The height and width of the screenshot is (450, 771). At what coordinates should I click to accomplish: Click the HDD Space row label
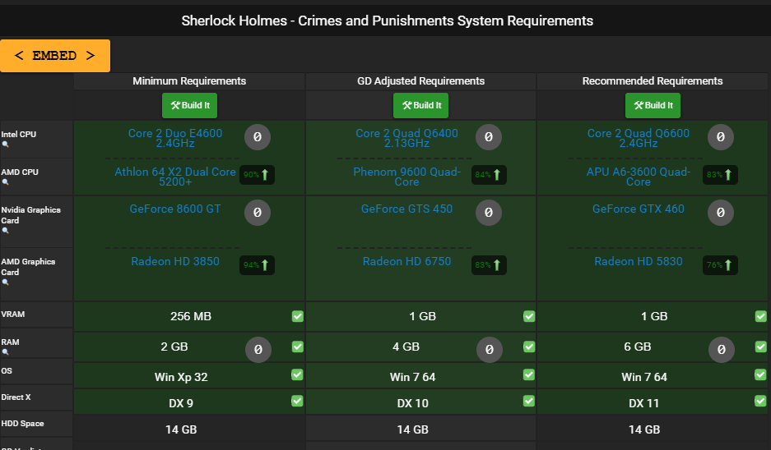22,423
